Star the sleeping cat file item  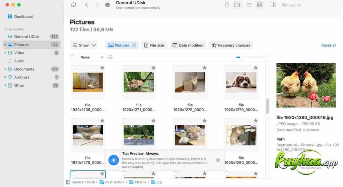coord(205,120)
